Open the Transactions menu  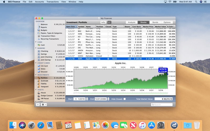pyautogui.click(x=52, y=2)
